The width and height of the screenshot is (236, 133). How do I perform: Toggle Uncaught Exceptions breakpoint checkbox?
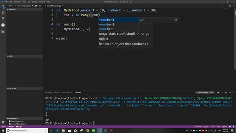tap(10, 124)
